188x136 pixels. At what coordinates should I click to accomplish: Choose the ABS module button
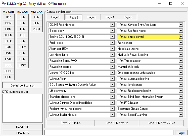tap(22, 35)
